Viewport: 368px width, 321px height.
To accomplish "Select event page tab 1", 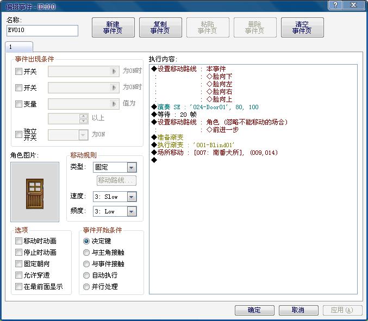I will pos(19,47).
